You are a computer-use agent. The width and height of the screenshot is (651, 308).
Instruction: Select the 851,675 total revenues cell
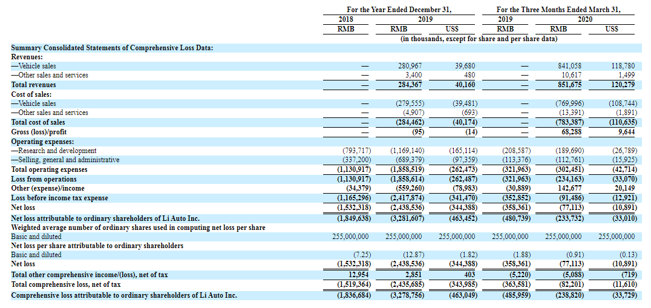point(568,85)
